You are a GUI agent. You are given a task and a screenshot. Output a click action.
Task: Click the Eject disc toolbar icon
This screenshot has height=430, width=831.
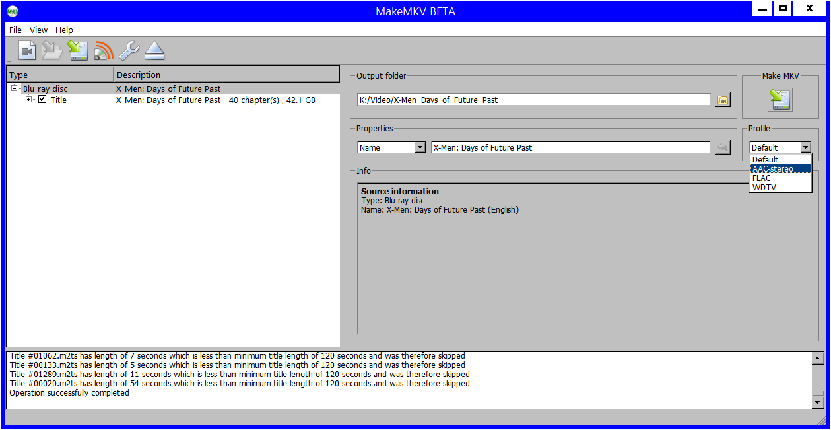(154, 51)
